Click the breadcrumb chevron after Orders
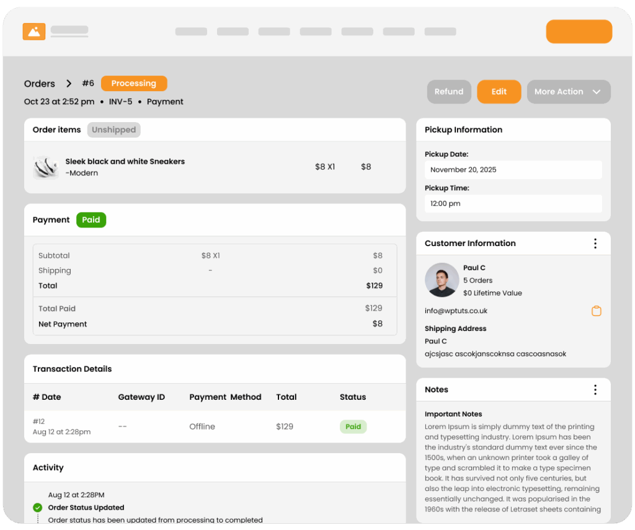635x530 pixels. 69,84
